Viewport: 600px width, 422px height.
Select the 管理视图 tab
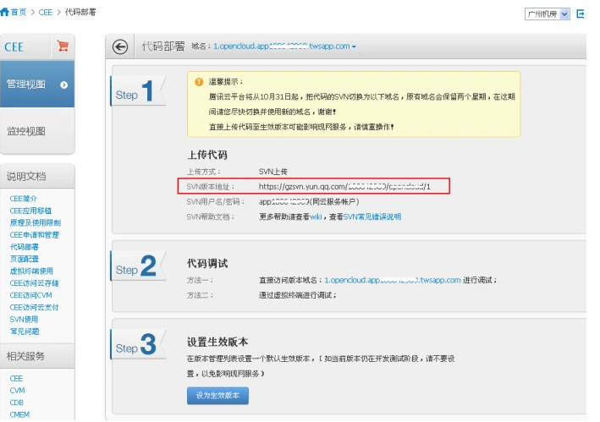pos(26,85)
